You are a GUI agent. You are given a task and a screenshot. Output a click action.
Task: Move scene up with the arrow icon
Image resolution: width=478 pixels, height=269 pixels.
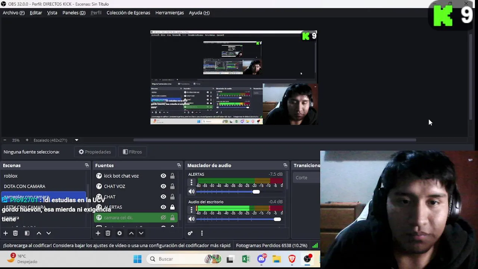click(x=39, y=233)
